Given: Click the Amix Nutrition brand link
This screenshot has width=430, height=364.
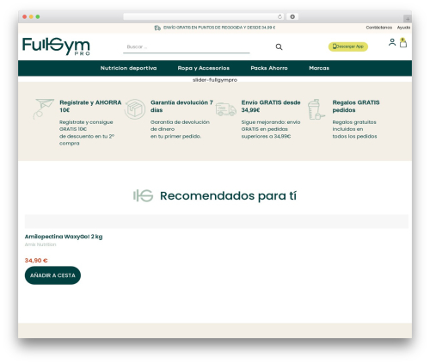Looking at the screenshot, I should click(x=40, y=244).
